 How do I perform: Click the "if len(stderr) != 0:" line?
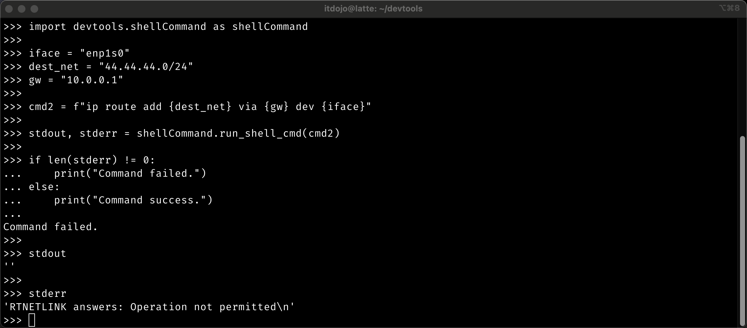point(92,160)
